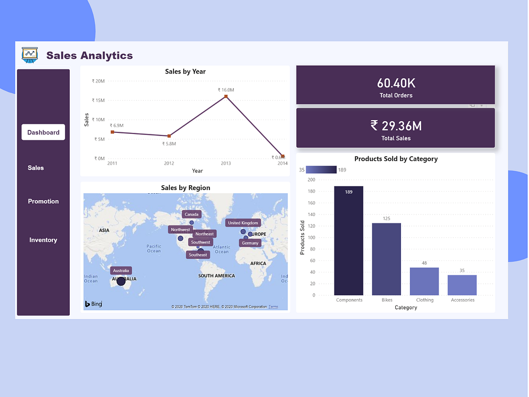
Task: Open the Terms link on the map
Action: pos(273,306)
